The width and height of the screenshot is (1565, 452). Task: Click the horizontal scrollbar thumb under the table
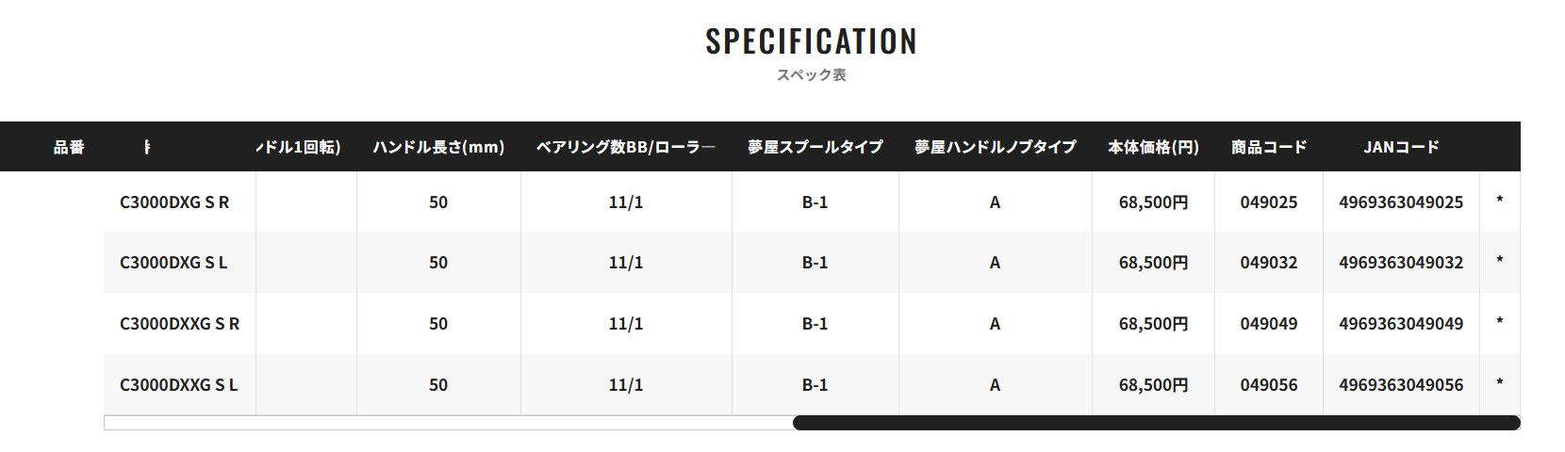click(1155, 423)
